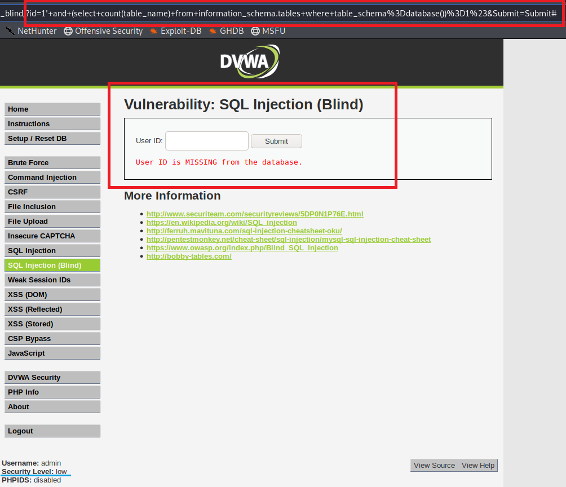Open Setup / Reset DB page

tap(52, 139)
